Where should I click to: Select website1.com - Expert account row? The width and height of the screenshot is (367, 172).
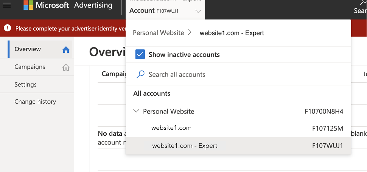(238, 146)
